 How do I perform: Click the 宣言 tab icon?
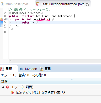coord(41,69)
